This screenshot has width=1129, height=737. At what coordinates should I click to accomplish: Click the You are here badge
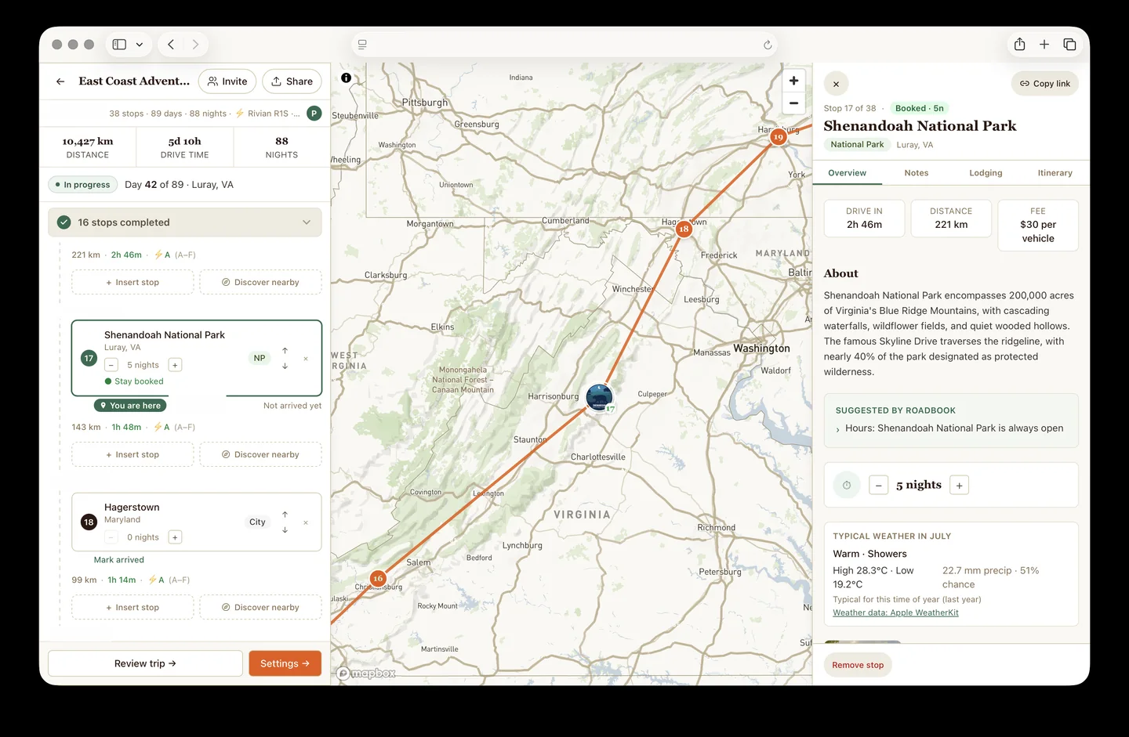tap(130, 406)
